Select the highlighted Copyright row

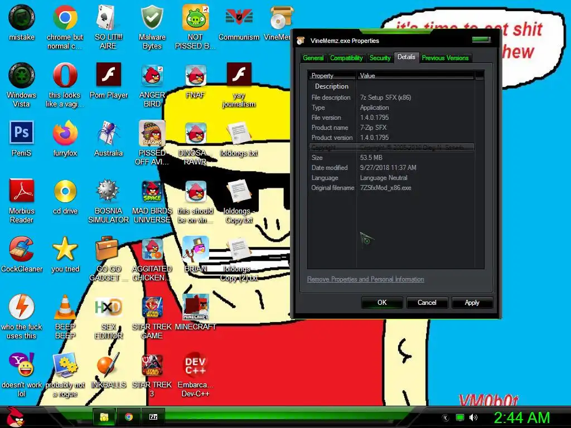click(x=391, y=147)
